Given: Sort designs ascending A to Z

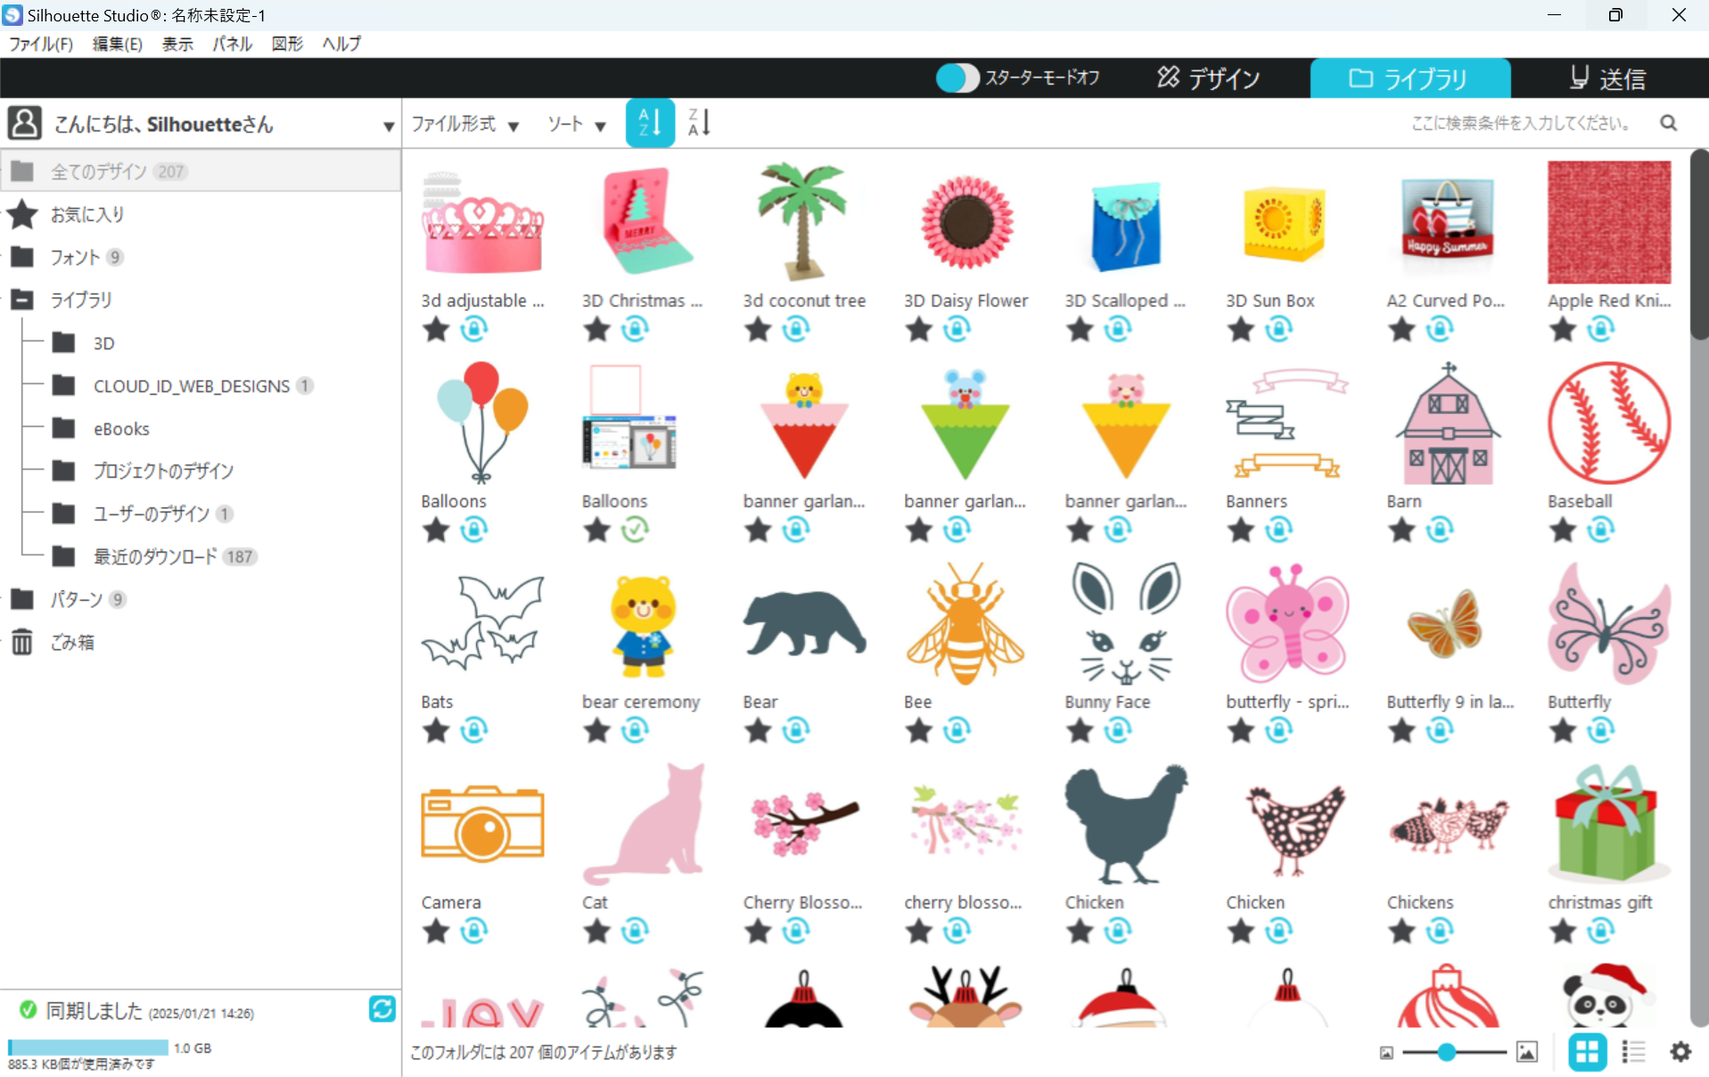Looking at the screenshot, I should pos(650,123).
